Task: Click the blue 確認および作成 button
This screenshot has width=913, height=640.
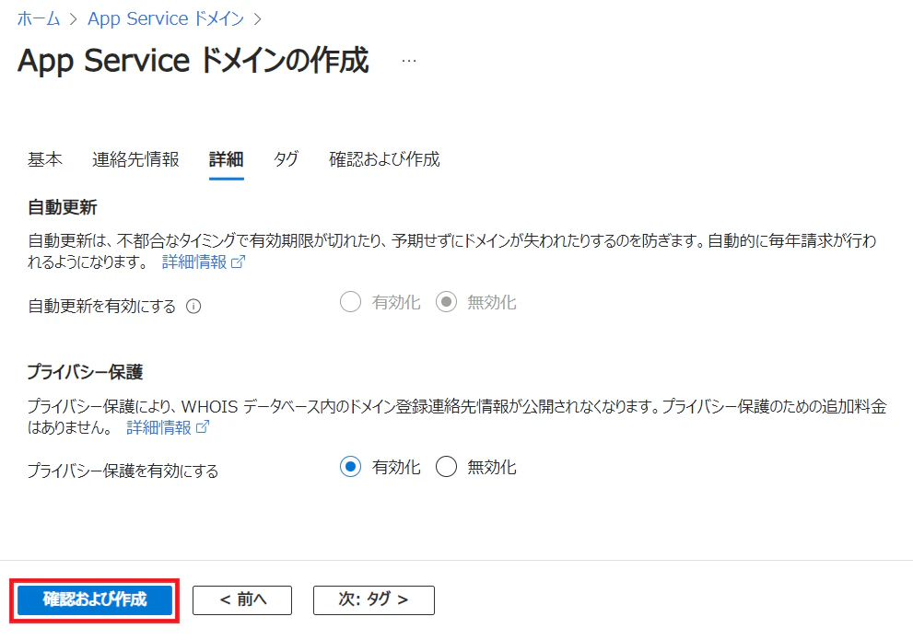Action: [x=95, y=599]
